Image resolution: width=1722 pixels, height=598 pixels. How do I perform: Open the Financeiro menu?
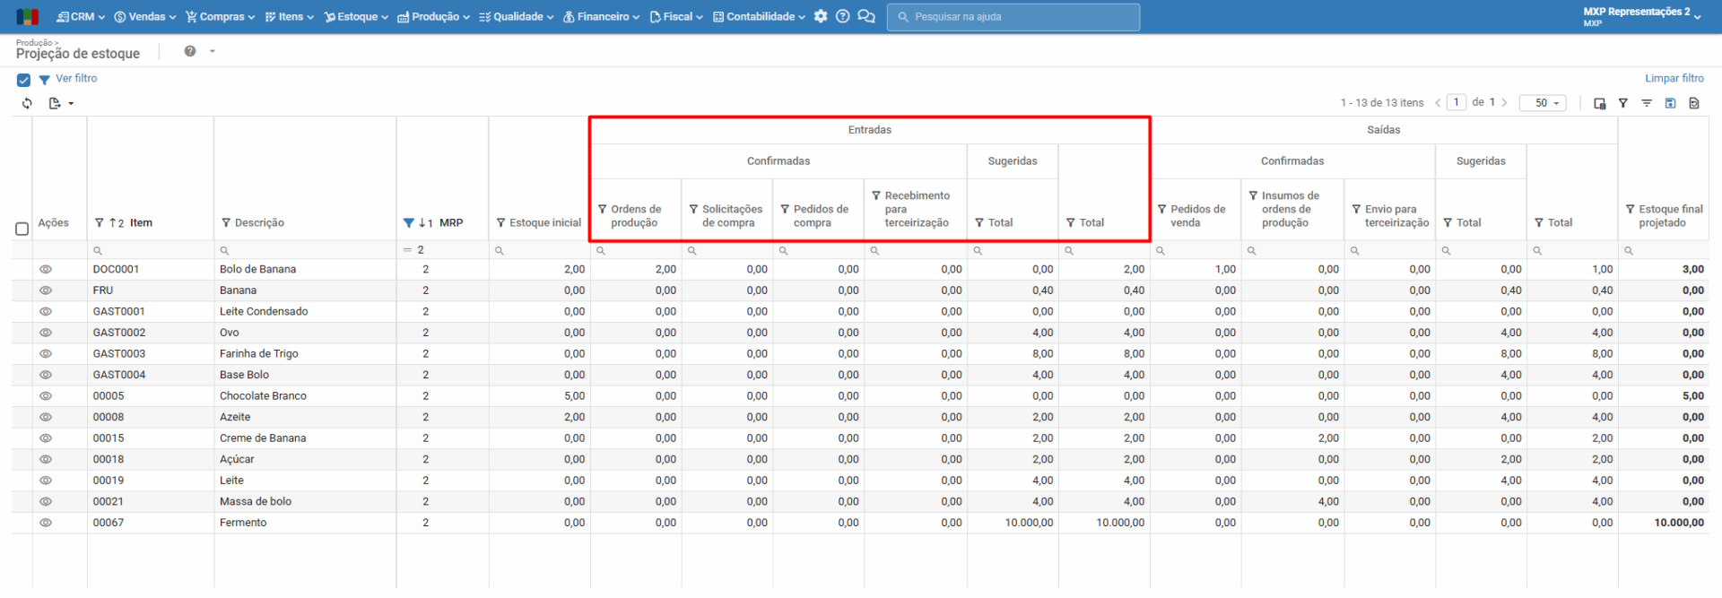click(601, 16)
